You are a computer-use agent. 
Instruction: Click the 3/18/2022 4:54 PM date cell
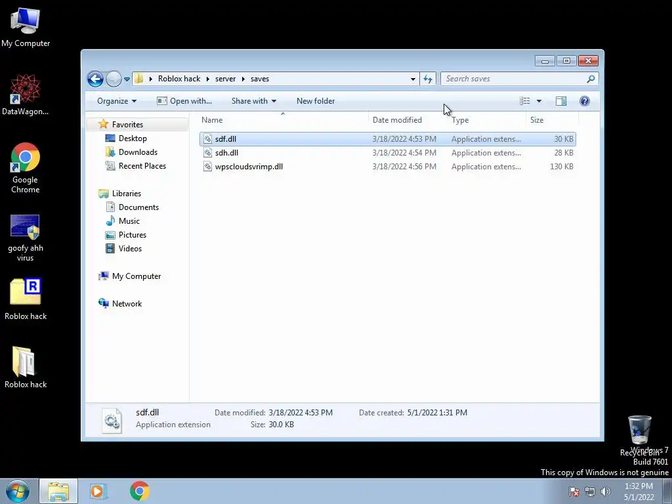coord(404,153)
